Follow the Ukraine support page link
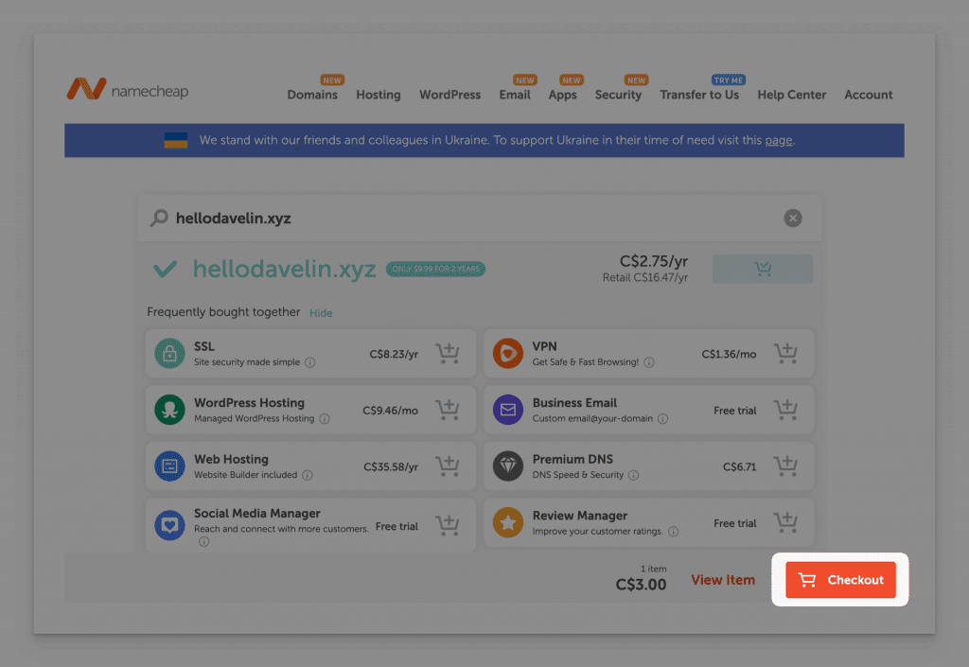Viewport: 969px width, 667px height. [778, 140]
